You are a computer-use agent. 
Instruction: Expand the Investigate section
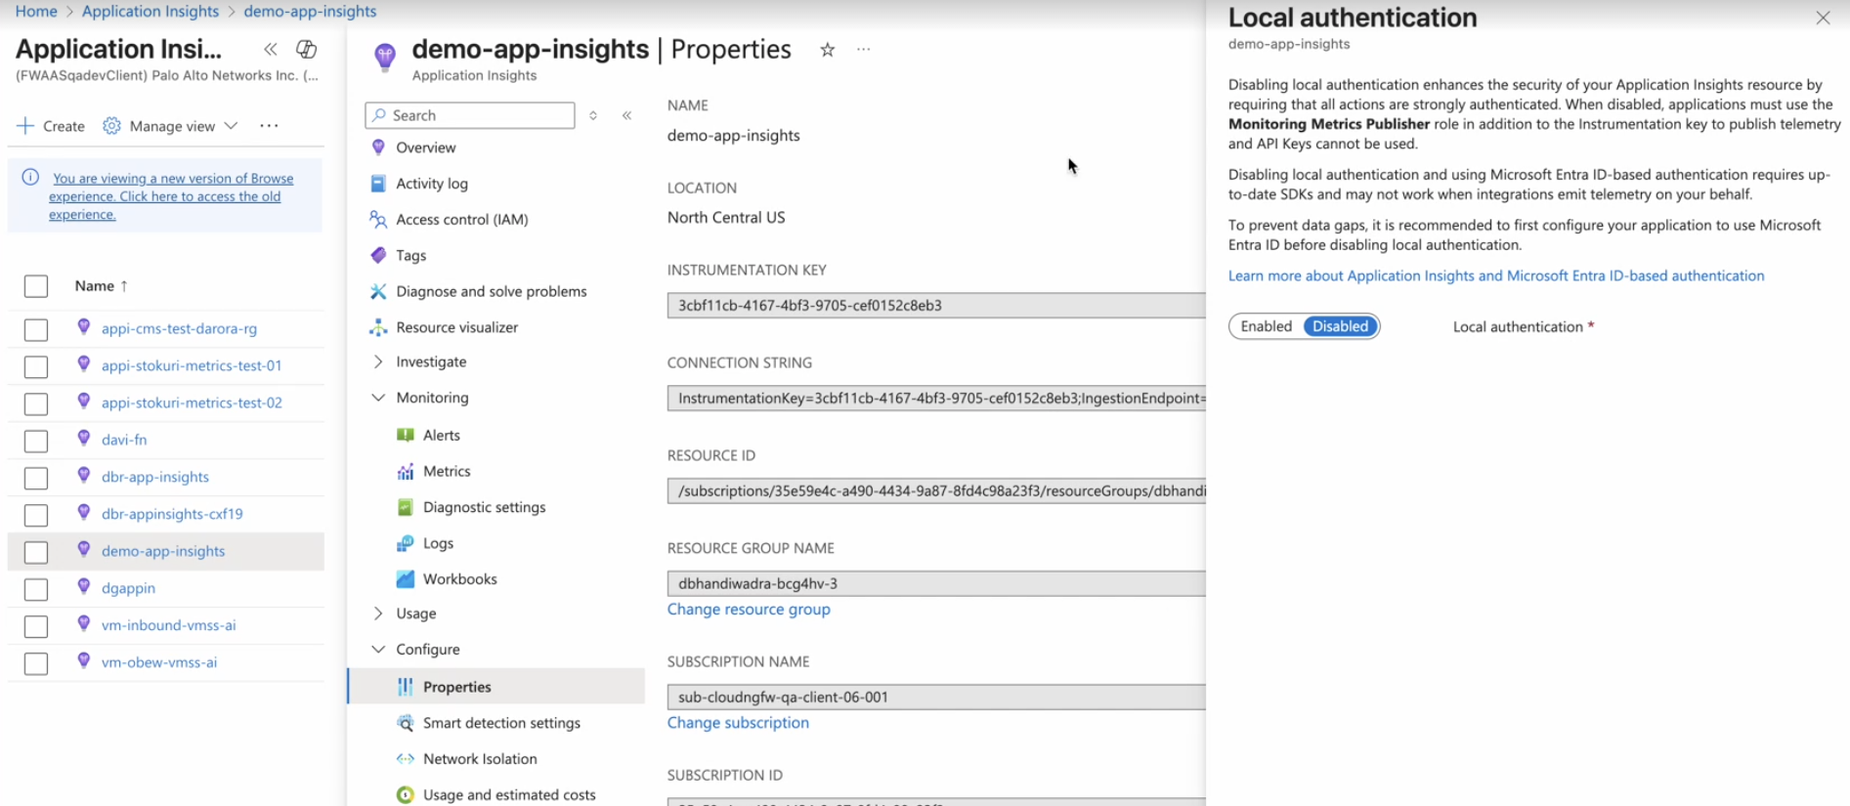click(378, 362)
